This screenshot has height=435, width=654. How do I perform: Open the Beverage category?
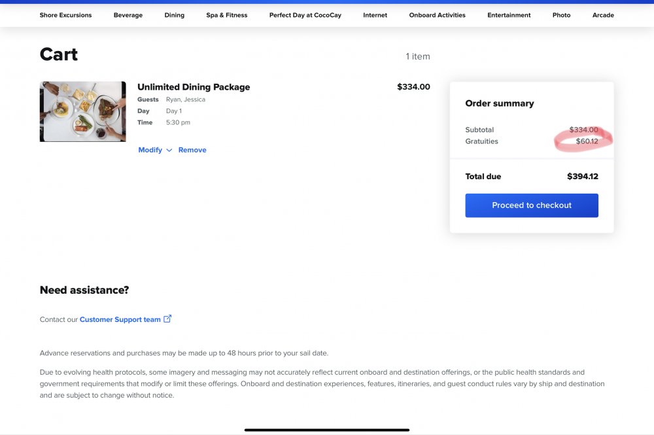(128, 15)
